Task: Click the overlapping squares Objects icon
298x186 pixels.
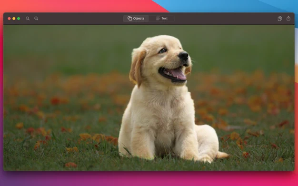Action: (129, 18)
